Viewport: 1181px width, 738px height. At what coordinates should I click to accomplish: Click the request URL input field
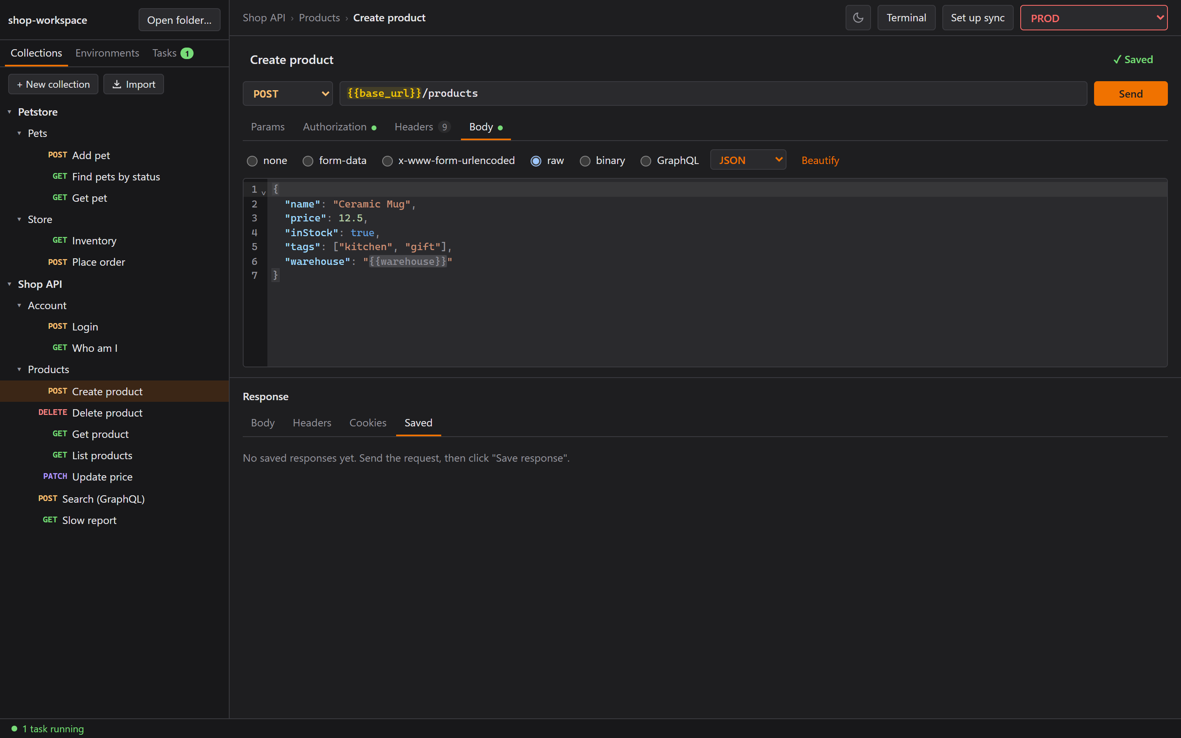point(713,93)
